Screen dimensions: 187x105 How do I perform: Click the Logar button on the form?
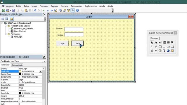click(x=62, y=43)
